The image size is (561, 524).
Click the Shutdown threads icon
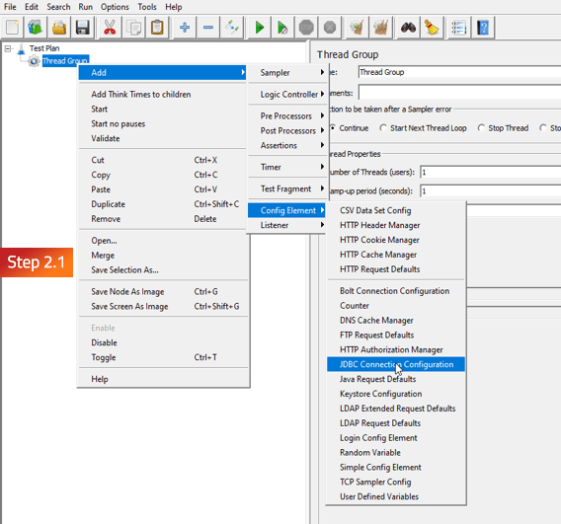(330, 28)
